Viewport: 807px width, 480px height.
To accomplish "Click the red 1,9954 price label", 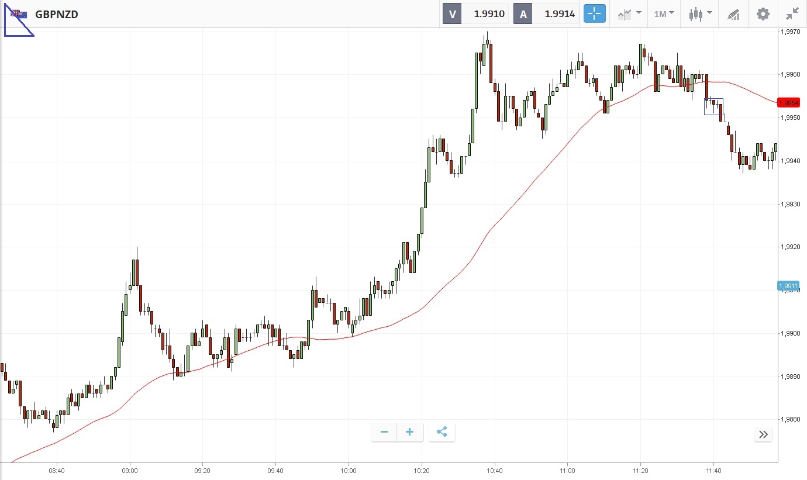I will tap(788, 103).
